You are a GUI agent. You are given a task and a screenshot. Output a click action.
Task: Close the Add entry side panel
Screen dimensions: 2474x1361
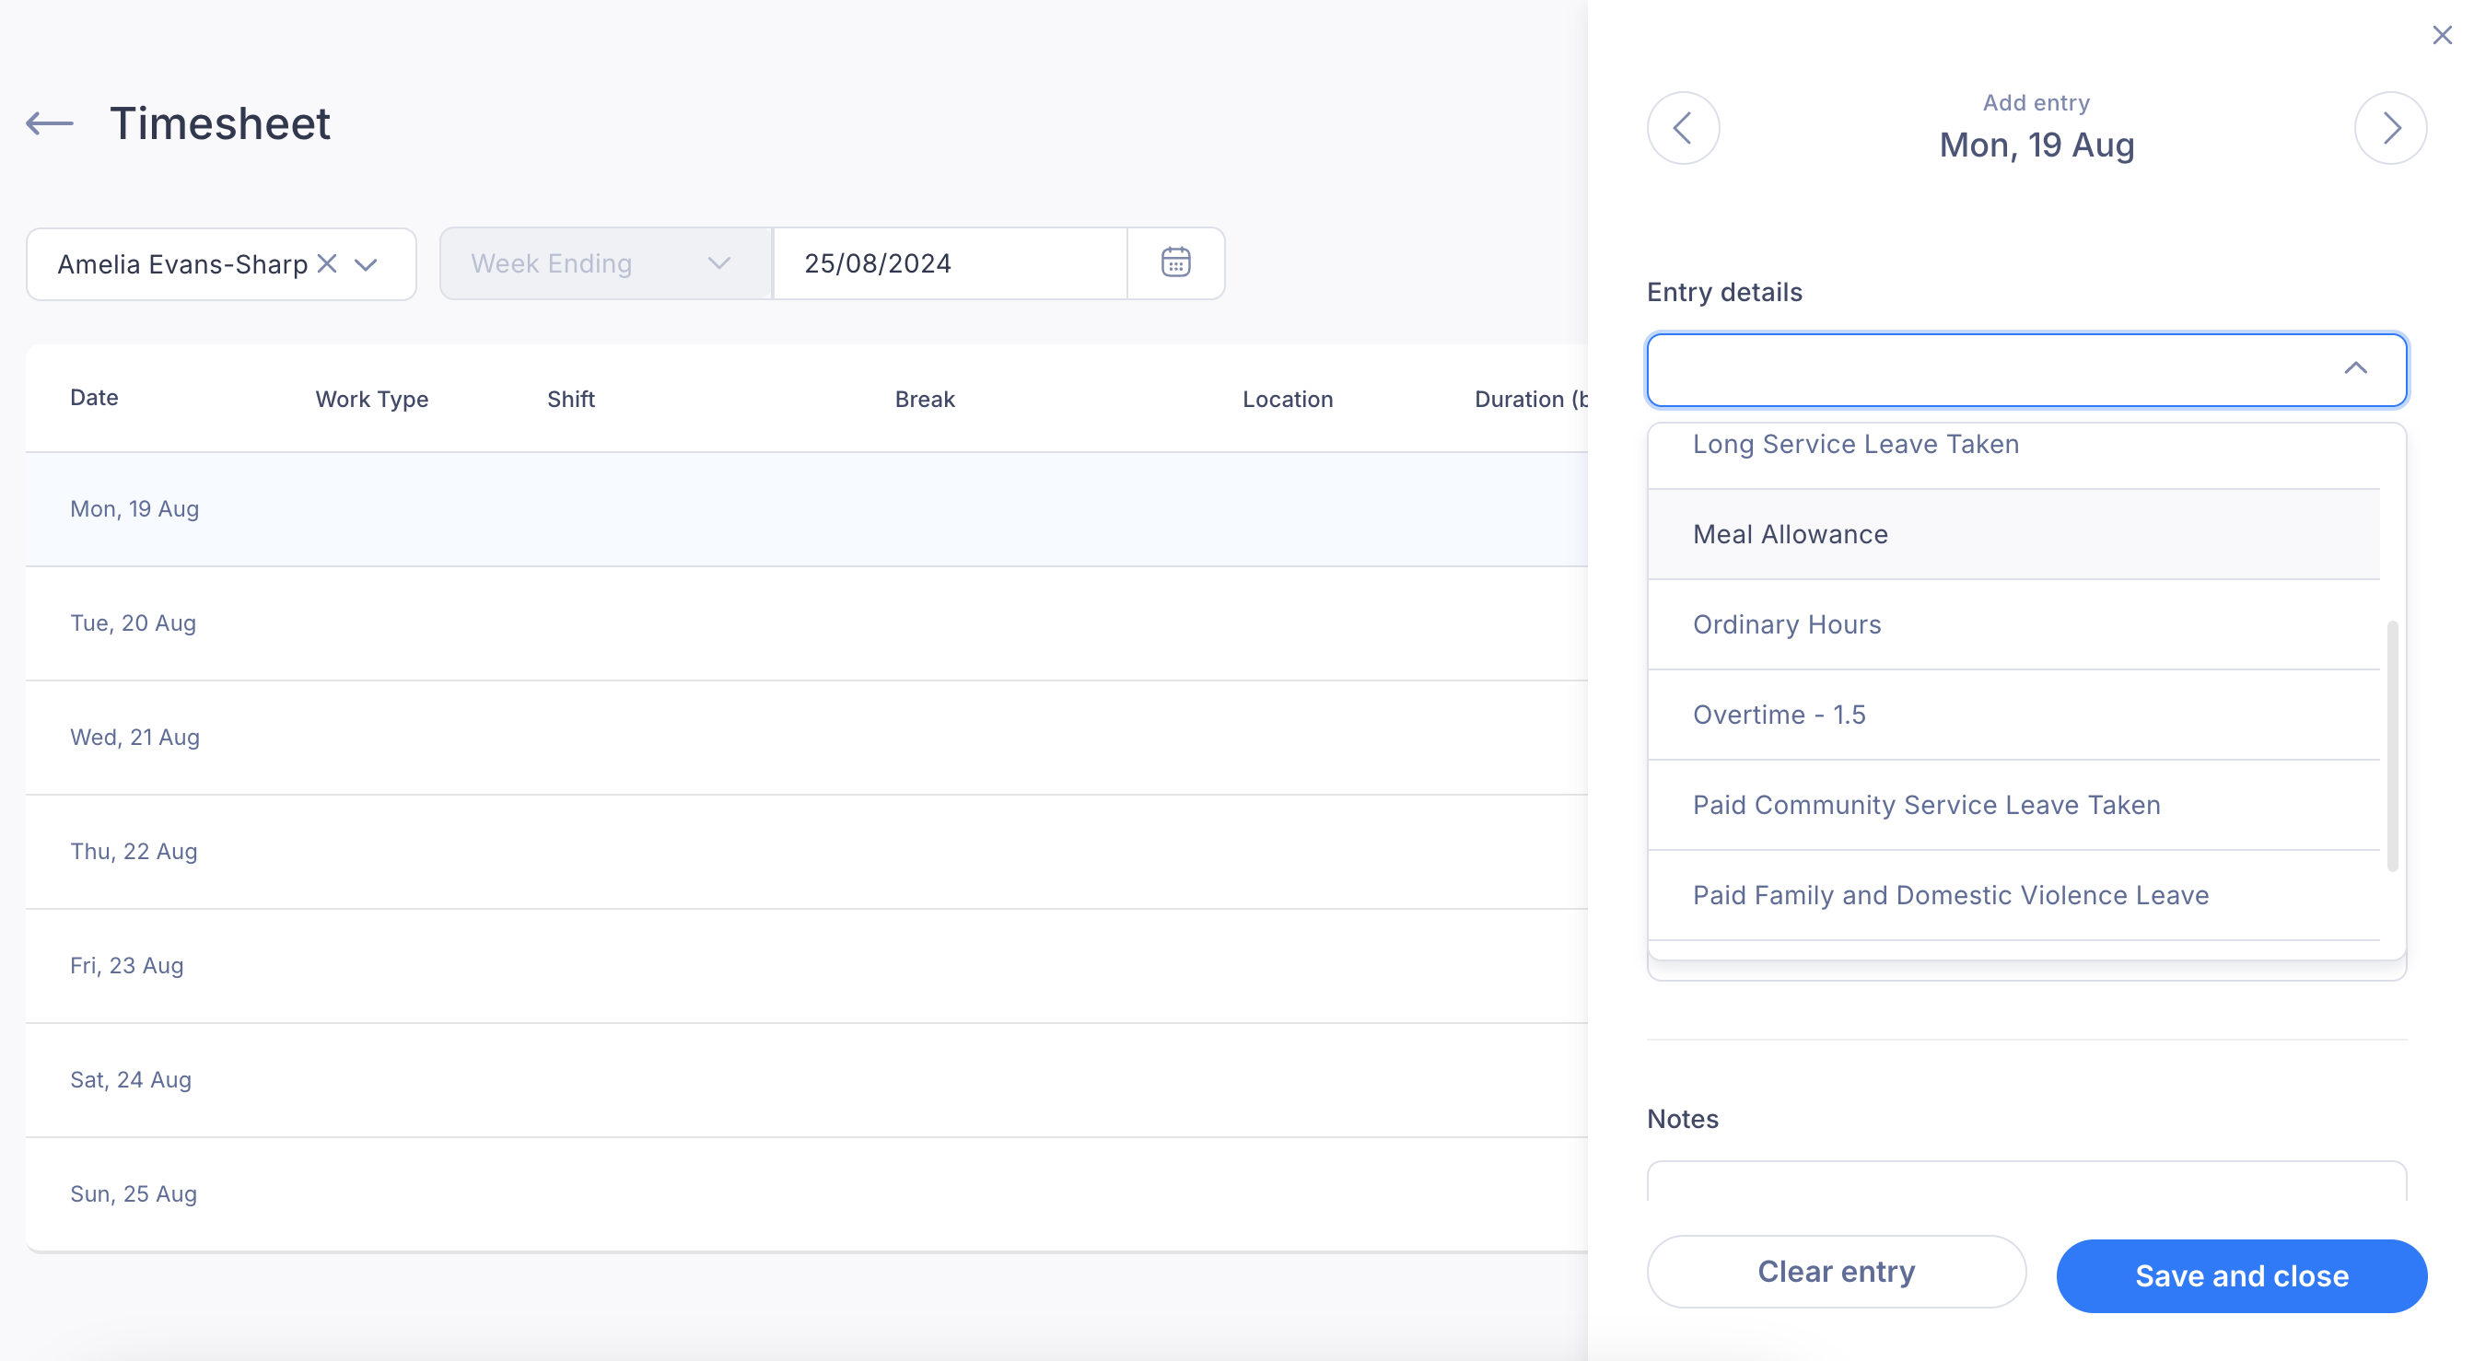(x=2443, y=36)
